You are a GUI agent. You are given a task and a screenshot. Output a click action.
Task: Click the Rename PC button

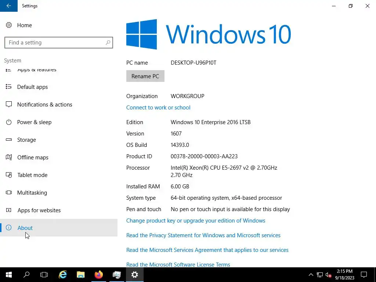145,76
